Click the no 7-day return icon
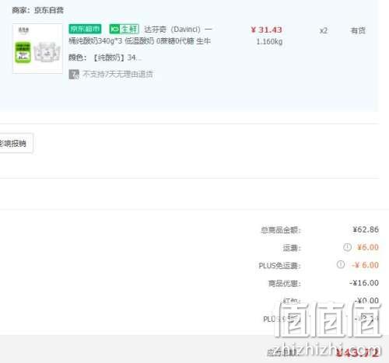The image size is (389, 363). pyautogui.click(x=74, y=75)
